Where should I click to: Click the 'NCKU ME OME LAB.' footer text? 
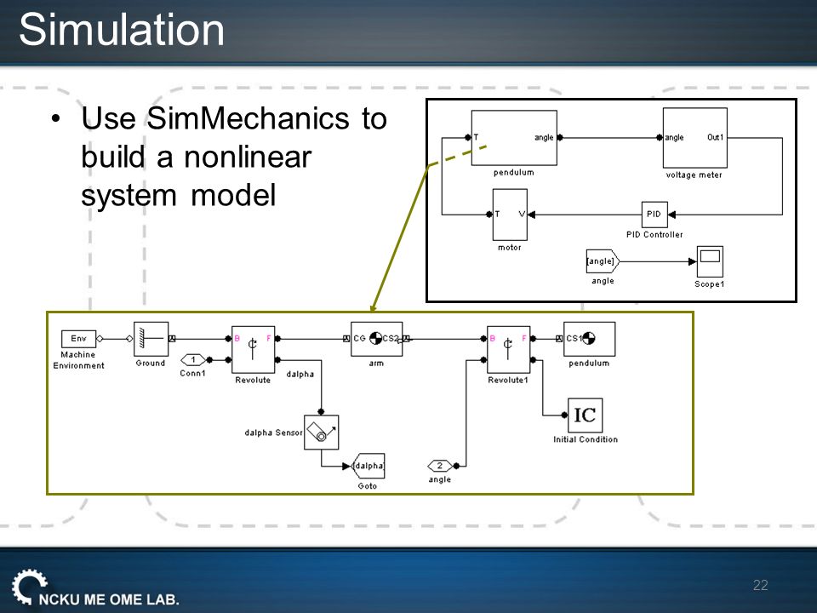pos(109,599)
